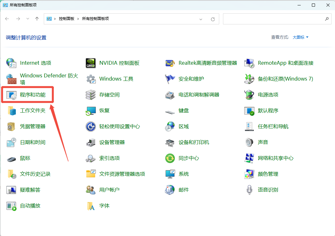The height and width of the screenshot is (236, 335).
Task: Click the 程序和功能 icon
Action: tap(11, 95)
